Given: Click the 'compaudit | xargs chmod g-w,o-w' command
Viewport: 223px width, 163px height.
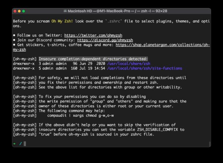Looking at the screenshot, I should [80, 115].
